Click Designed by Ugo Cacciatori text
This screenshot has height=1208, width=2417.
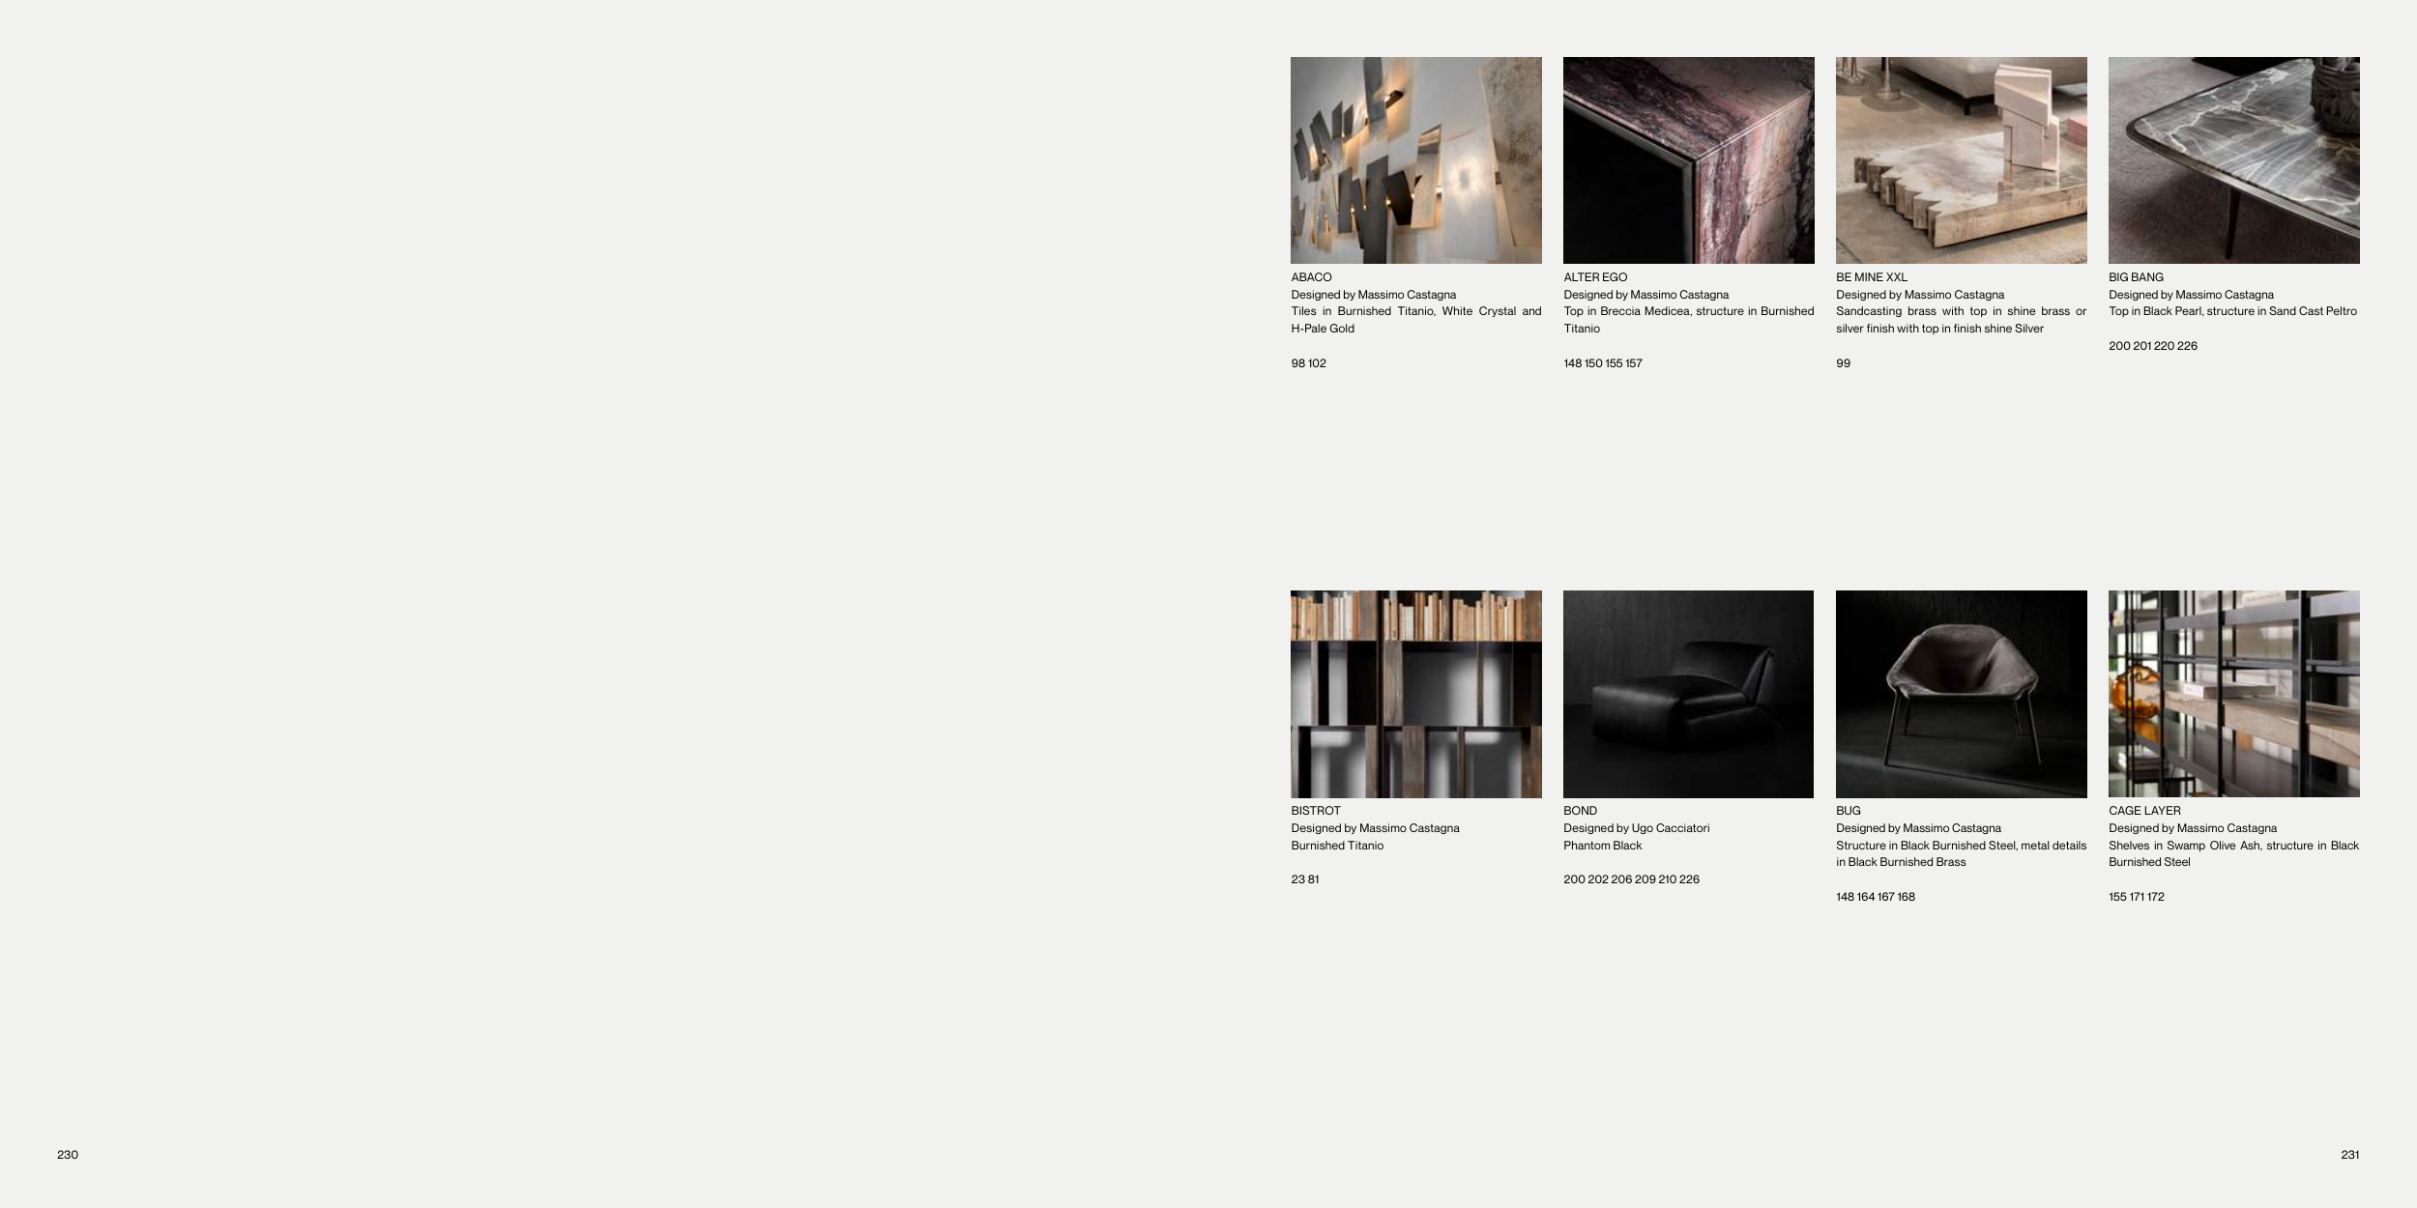tap(1636, 828)
